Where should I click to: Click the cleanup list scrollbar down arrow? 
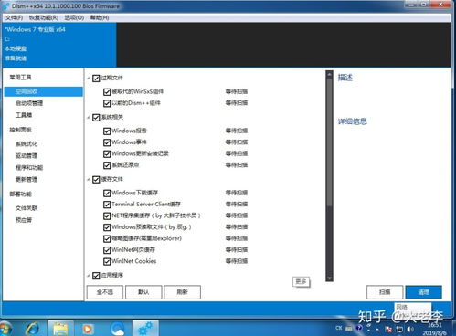[329, 278]
